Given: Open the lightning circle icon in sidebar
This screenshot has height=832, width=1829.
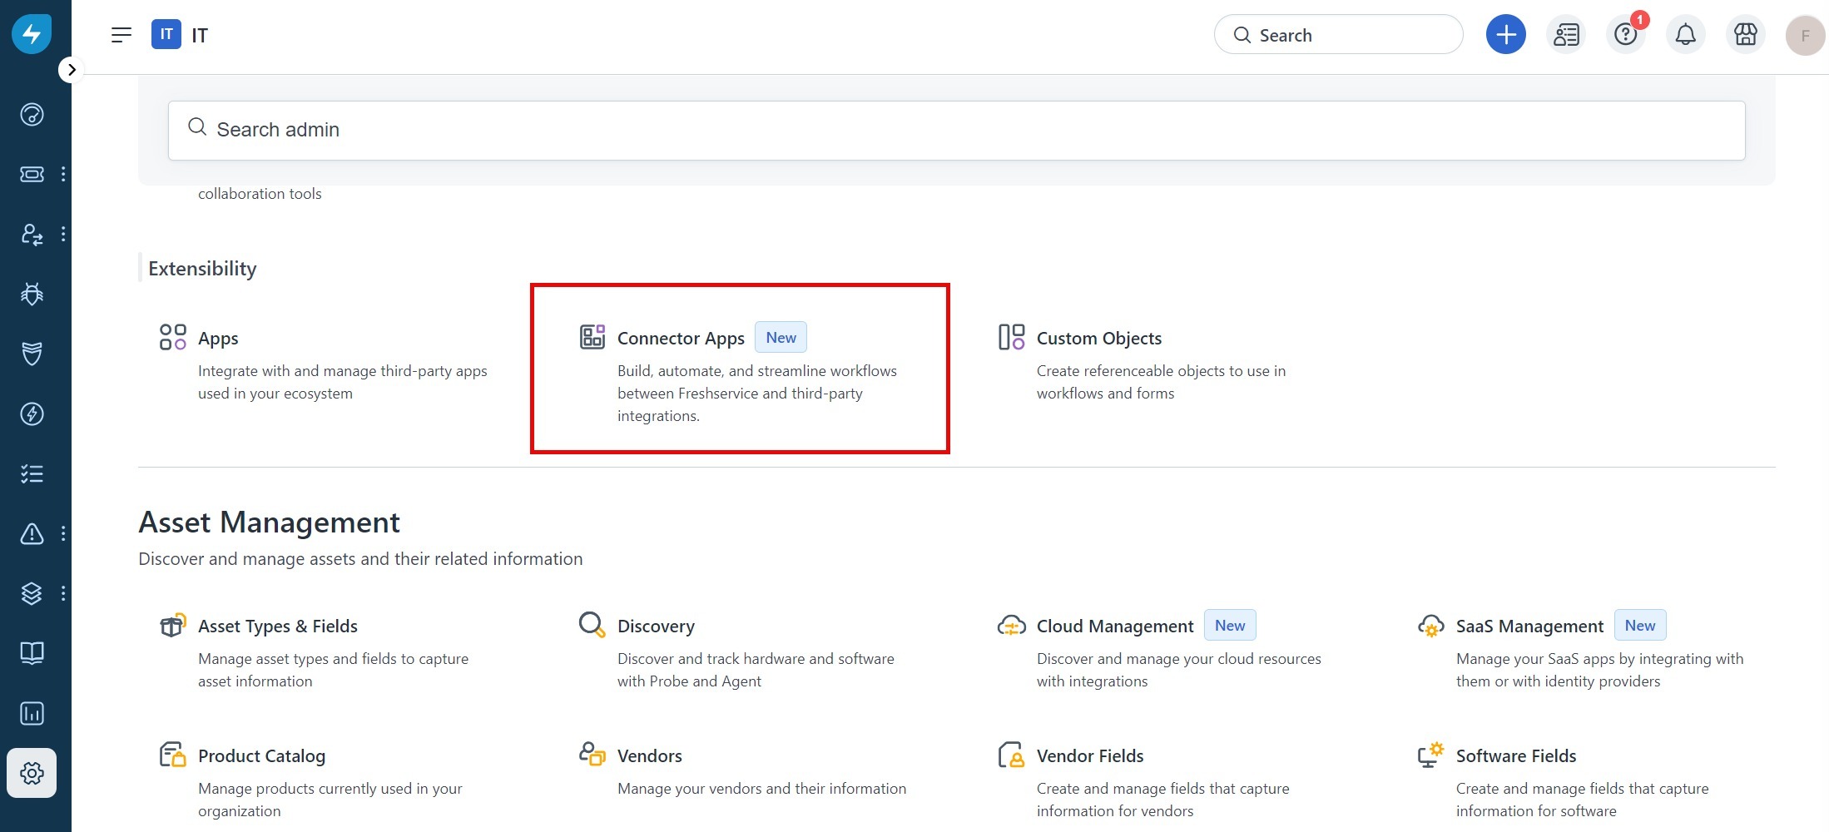Looking at the screenshot, I should point(32,414).
